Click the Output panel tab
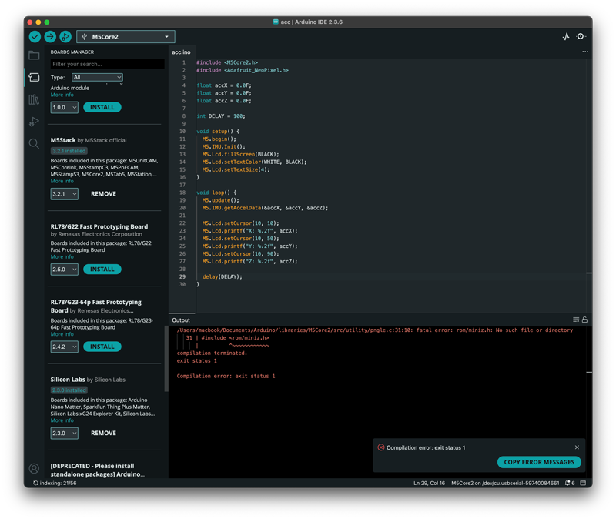 coord(181,320)
